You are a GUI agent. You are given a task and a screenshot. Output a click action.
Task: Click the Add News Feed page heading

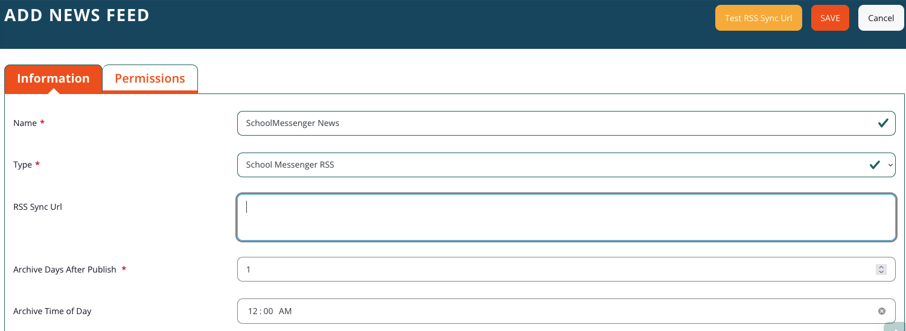click(77, 16)
